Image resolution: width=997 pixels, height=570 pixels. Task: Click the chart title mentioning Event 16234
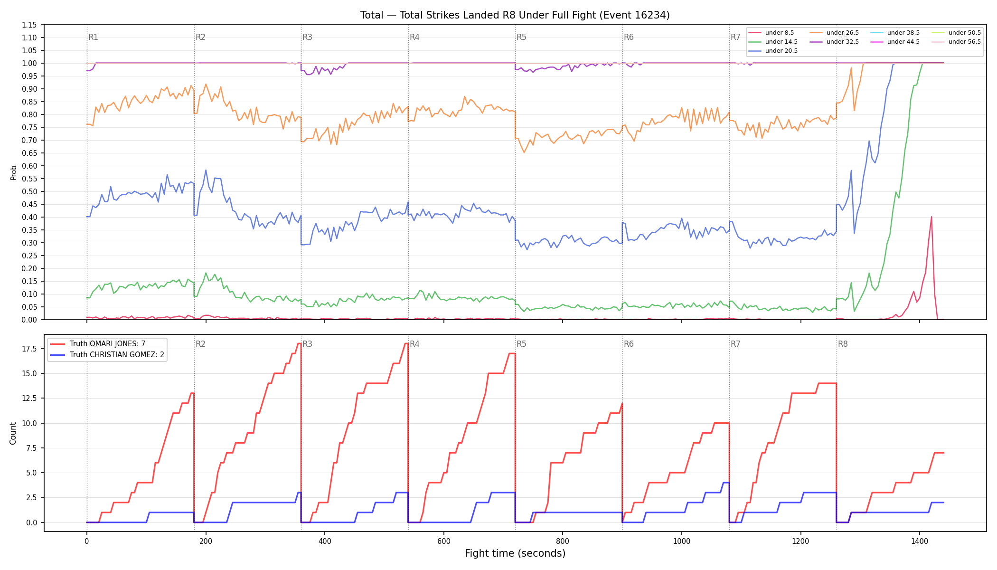(x=515, y=15)
